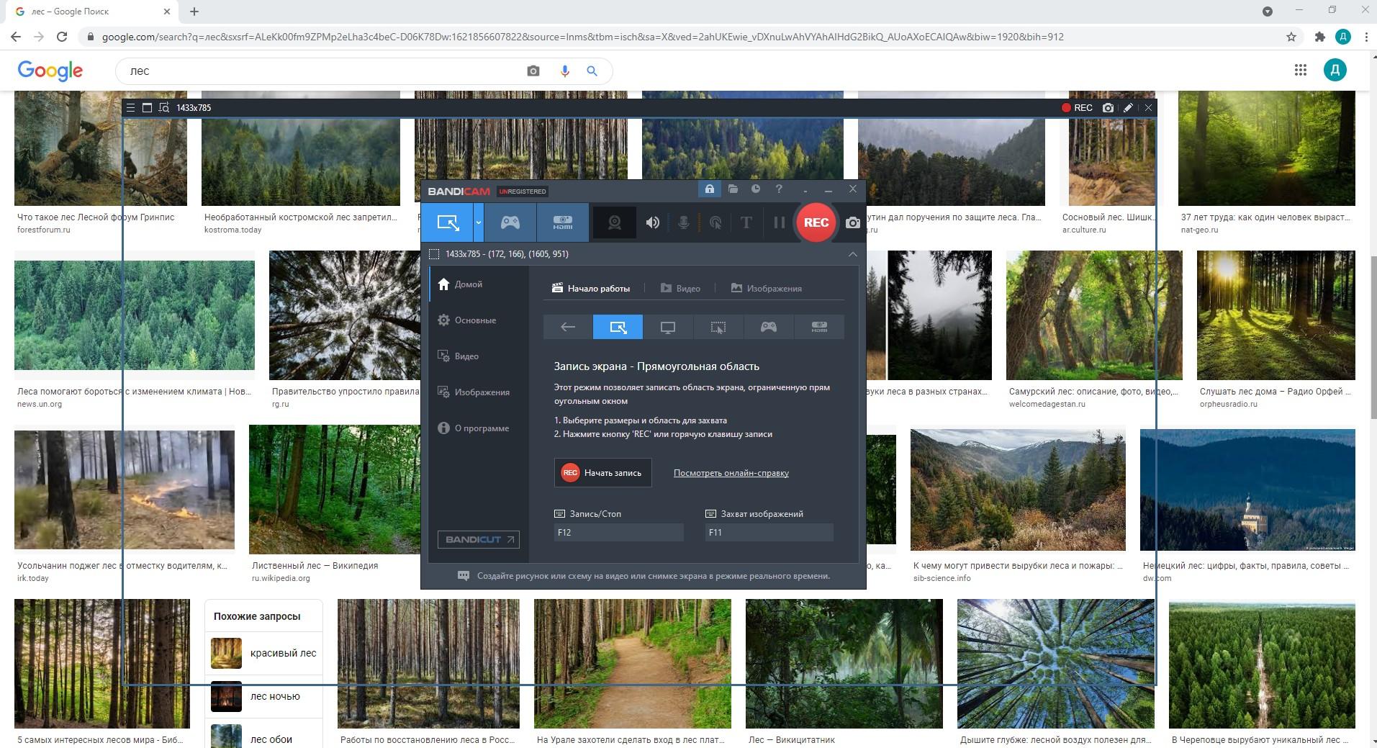Select HDMI device recording mode in top toolbar
1377x748 pixels.
point(562,222)
